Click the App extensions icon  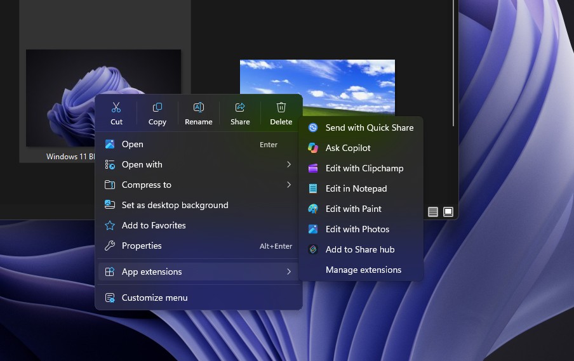[110, 272]
